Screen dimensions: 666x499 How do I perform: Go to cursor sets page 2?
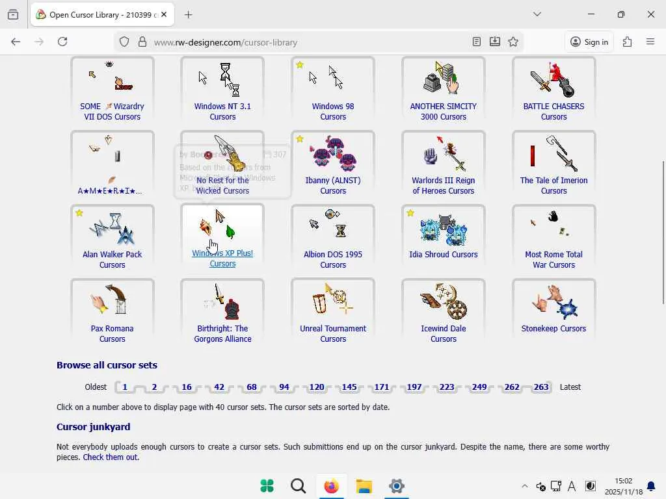pos(154,387)
